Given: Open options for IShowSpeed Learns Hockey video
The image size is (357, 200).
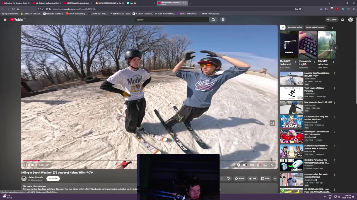Looking at the screenshot, I should pyautogui.click(x=335, y=132).
